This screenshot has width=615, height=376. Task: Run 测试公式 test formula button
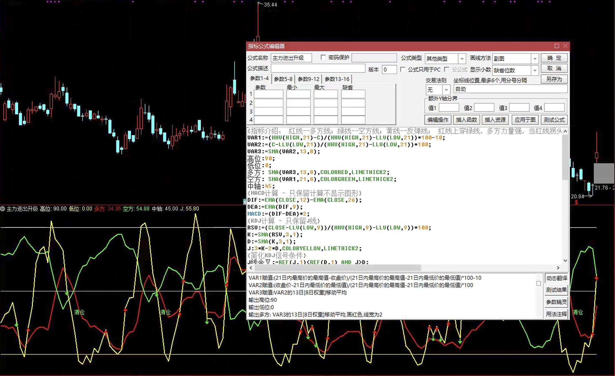point(554,120)
